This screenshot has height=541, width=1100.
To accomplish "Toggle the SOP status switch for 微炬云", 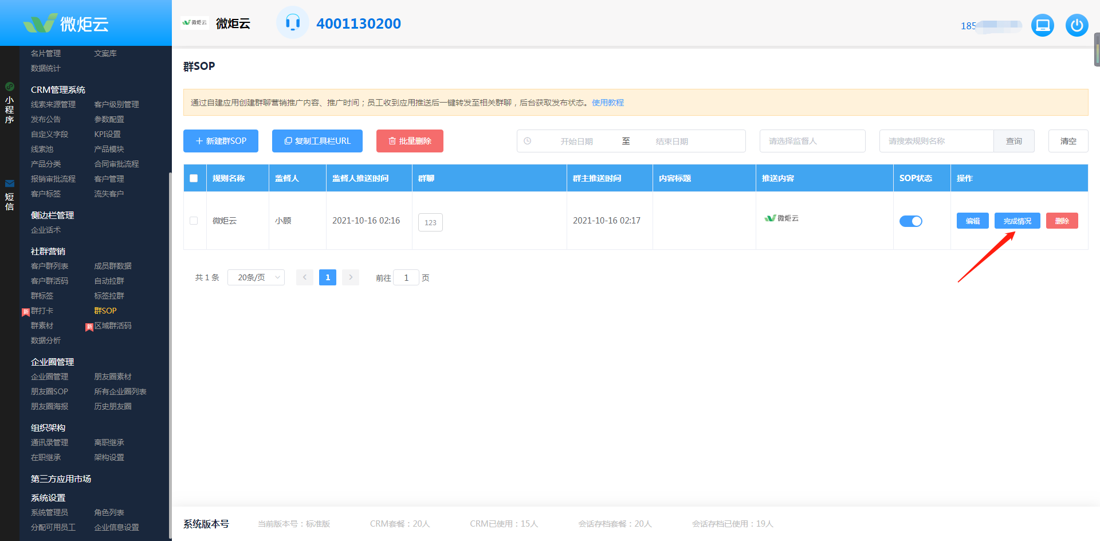I will click(911, 221).
